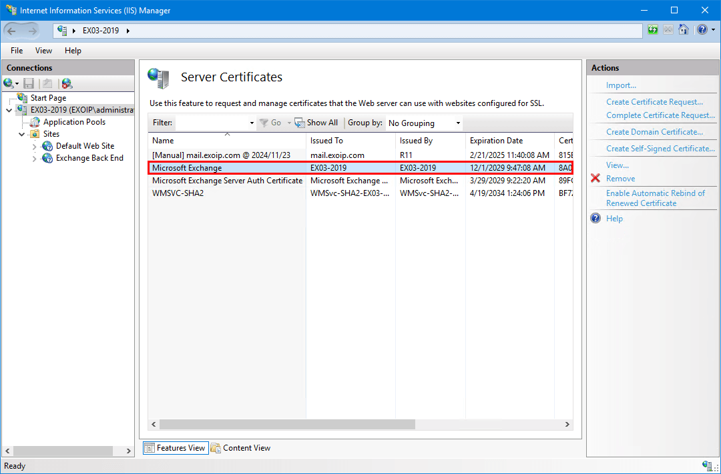Click the Home icon in address bar
The height and width of the screenshot is (474, 721).
click(x=684, y=30)
